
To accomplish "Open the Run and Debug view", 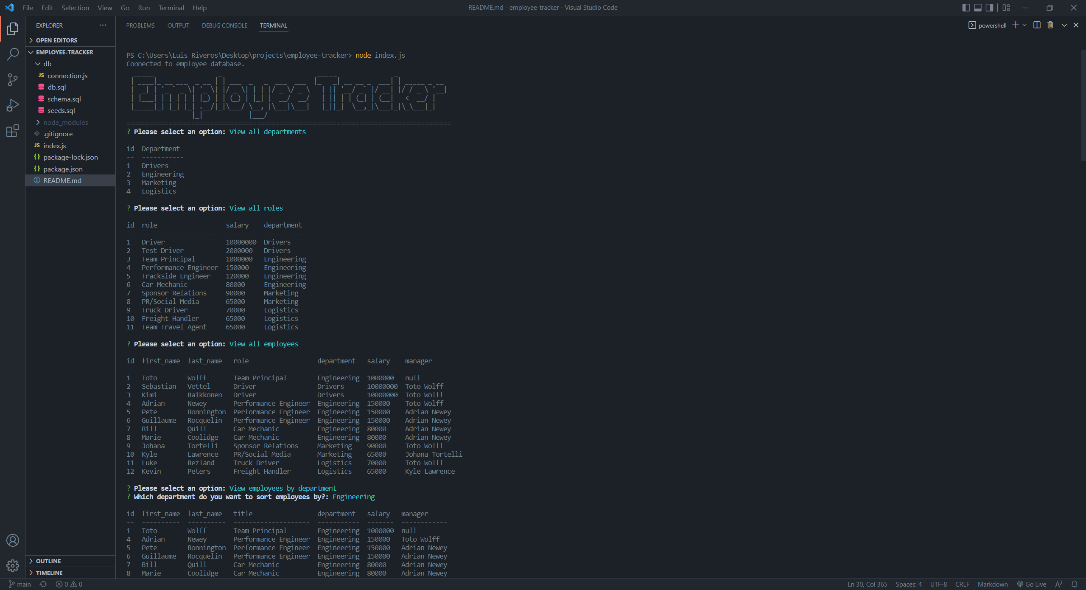I will [x=12, y=105].
